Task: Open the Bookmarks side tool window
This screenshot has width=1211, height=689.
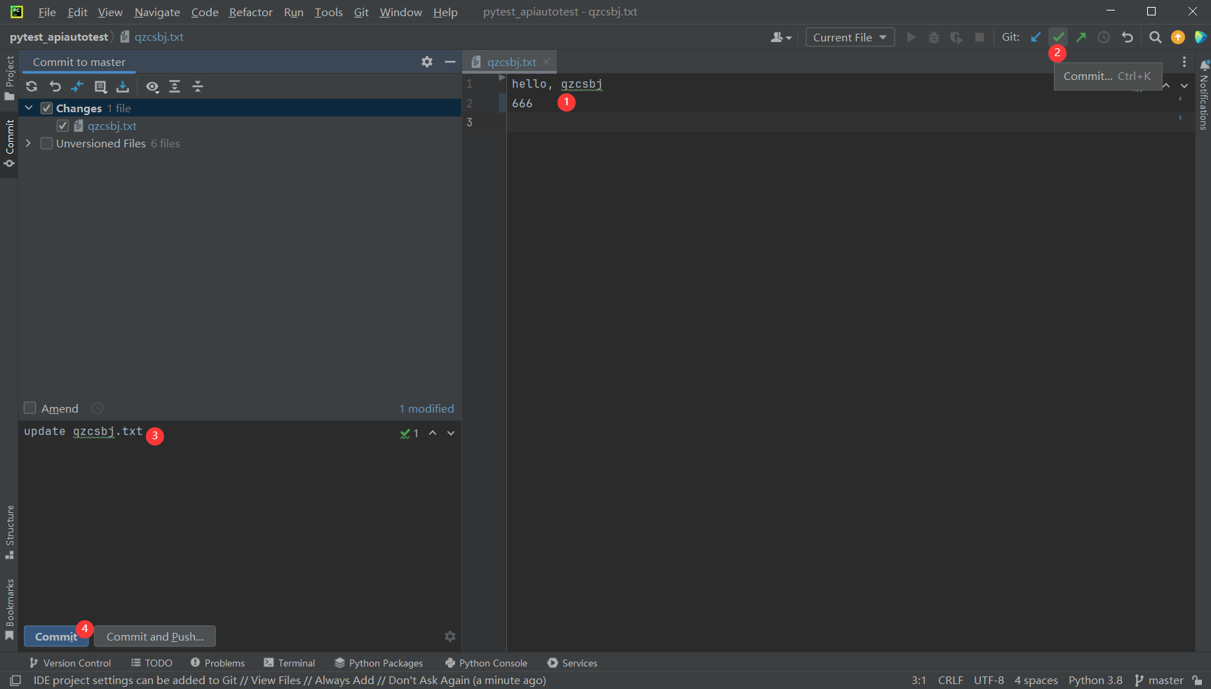Action: coord(9,609)
